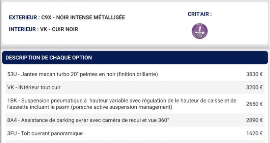Click the CRIT'AIR label
270x143 pixels.
click(x=199, y=14)
